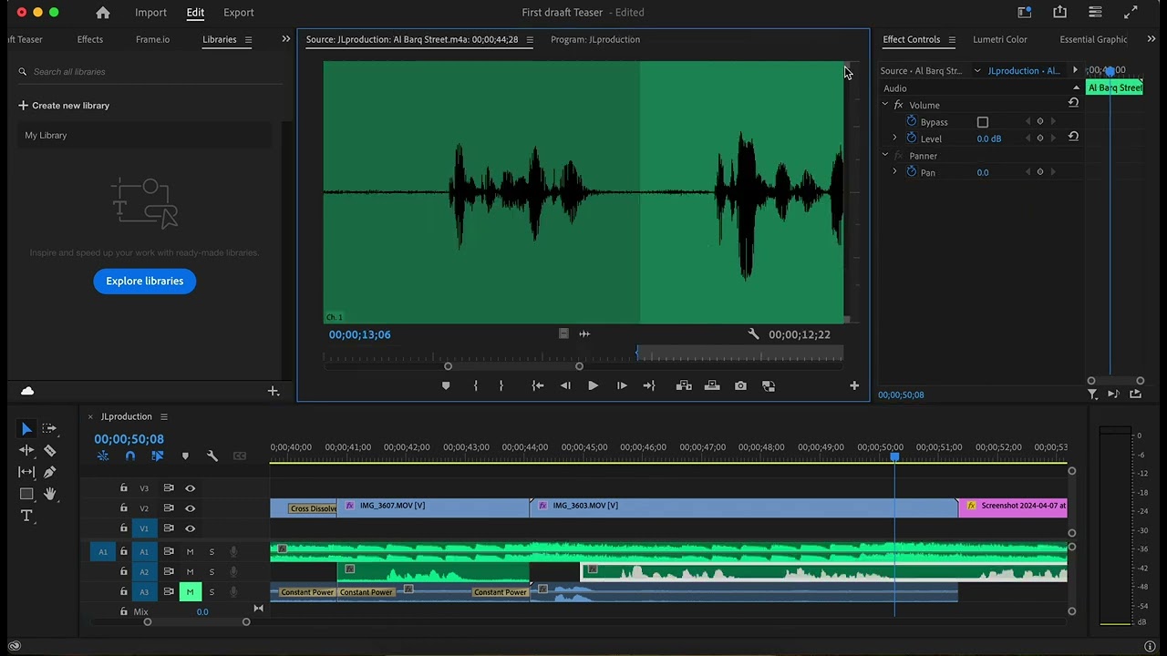Image resolution: width=1167 pixels, height=656 pixels.
Task: Toggle V3 track output eye
Action: point(190,488)
